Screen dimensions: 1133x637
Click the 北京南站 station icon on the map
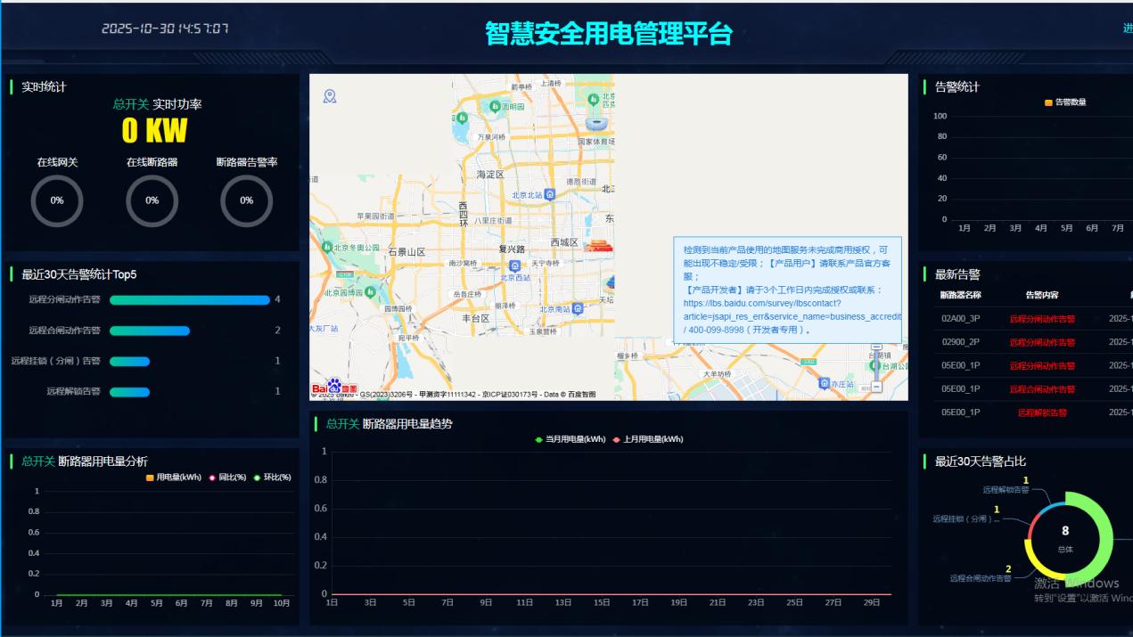[x=576, y=310]
